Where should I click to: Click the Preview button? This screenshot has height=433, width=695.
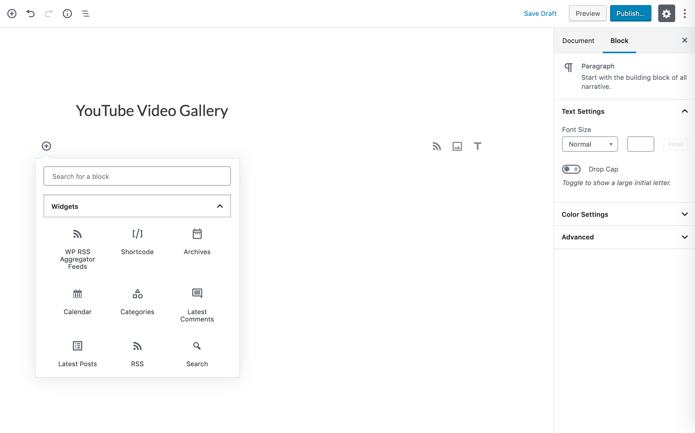(587, 14)
